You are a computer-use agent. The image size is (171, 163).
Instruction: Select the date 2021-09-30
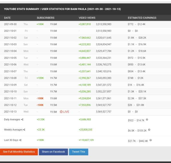(10, 24)
